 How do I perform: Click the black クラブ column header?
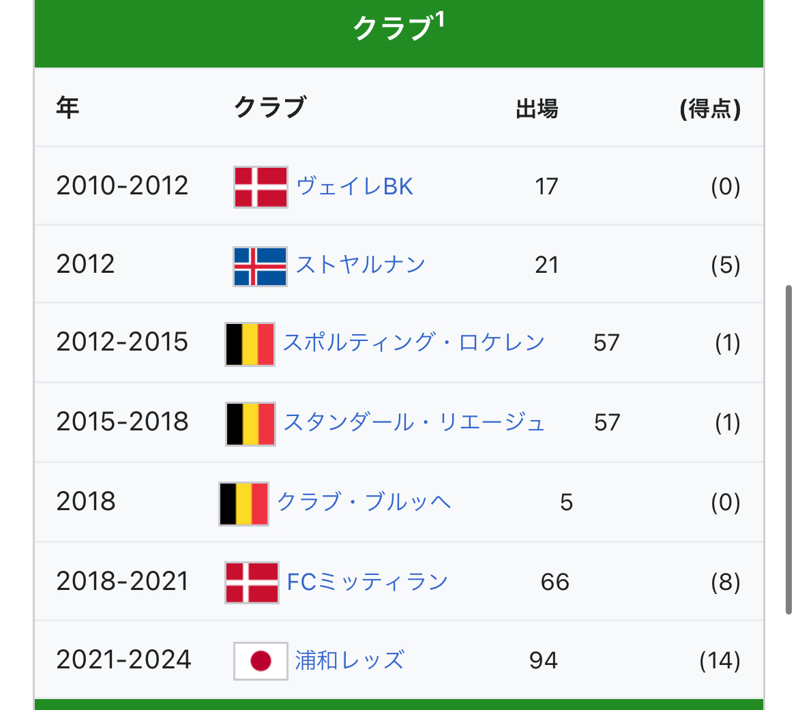pos(269,108)
